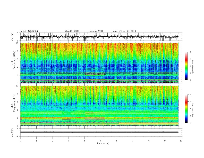Click the "8" tick on time axis
This screenshot has height=158, width=204.
tap(149, 141)
